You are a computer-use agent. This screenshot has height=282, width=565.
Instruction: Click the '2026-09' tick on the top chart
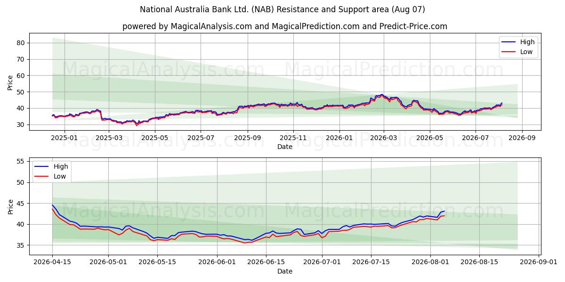(x=521, y=138)
